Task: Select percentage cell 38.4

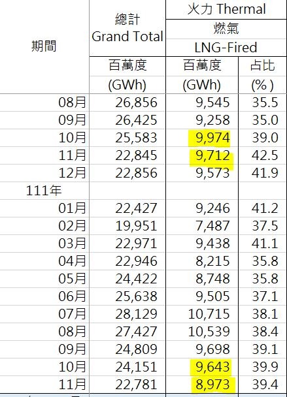Action: (265, 332)
